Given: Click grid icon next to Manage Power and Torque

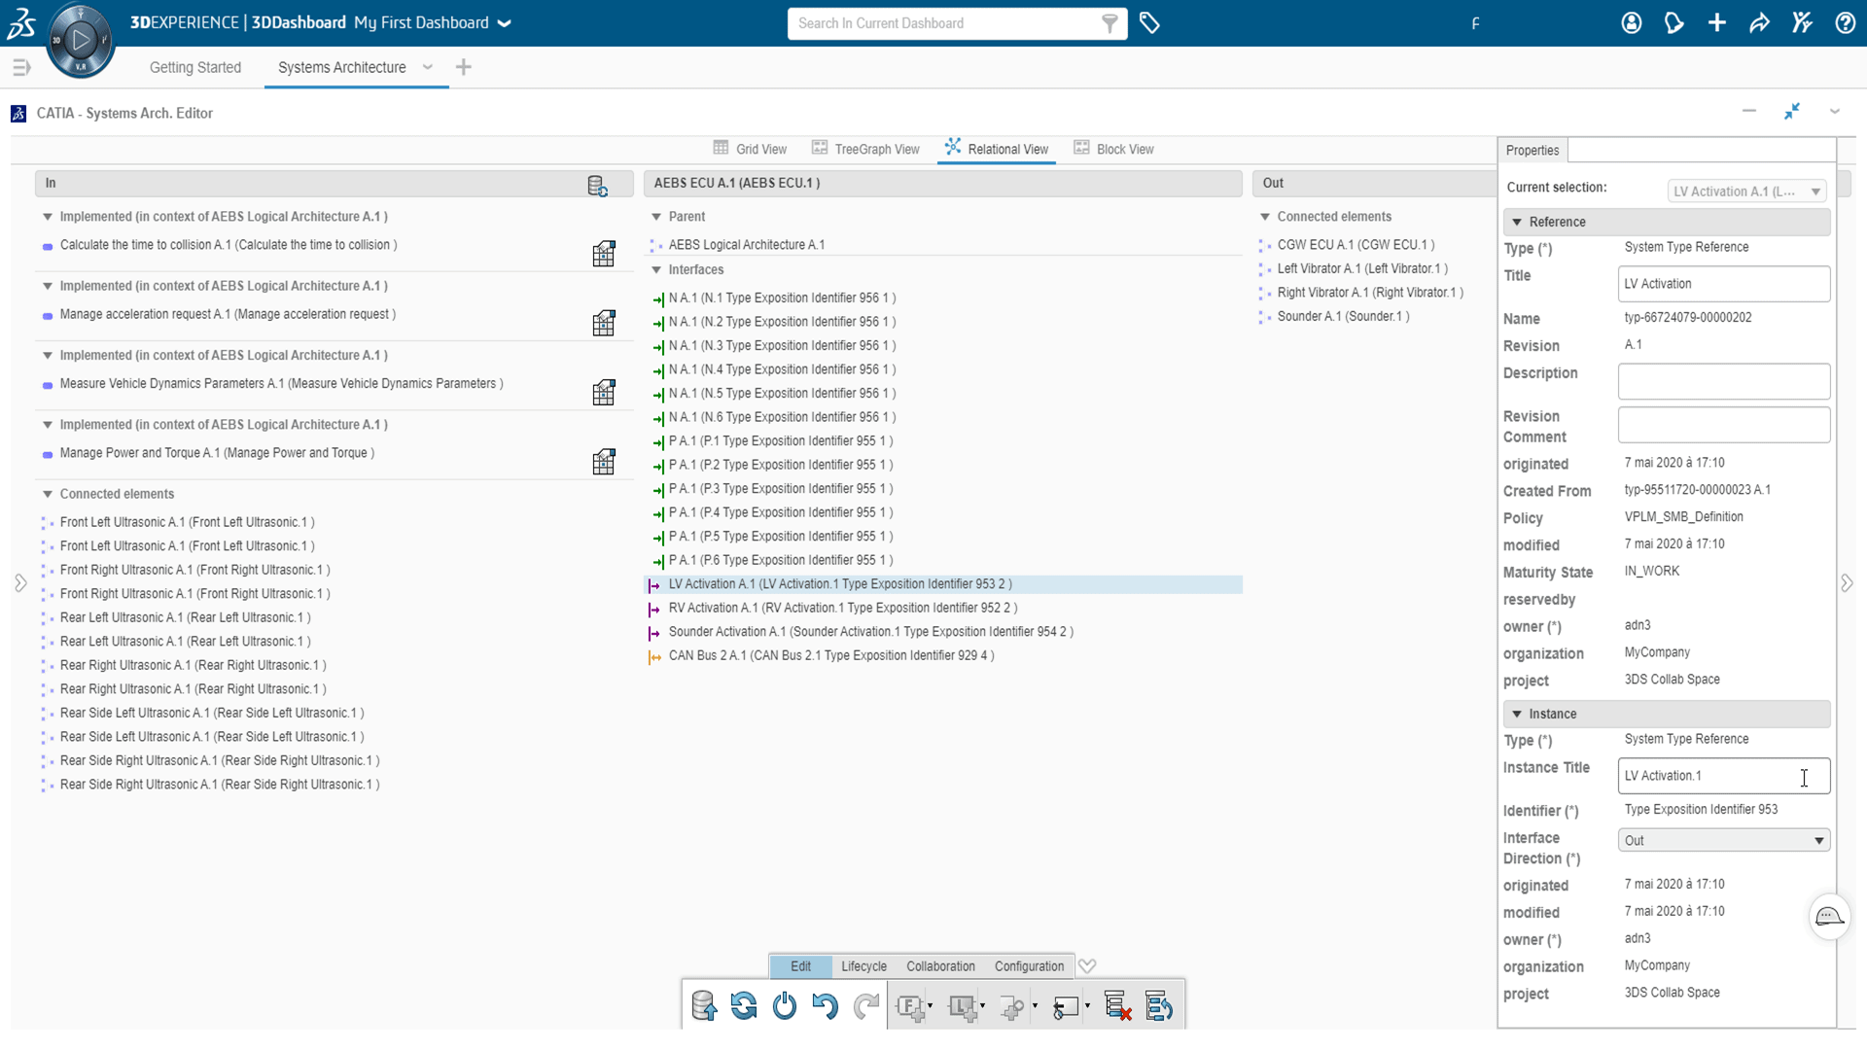Looking at the screenshot, I should 604,462.
